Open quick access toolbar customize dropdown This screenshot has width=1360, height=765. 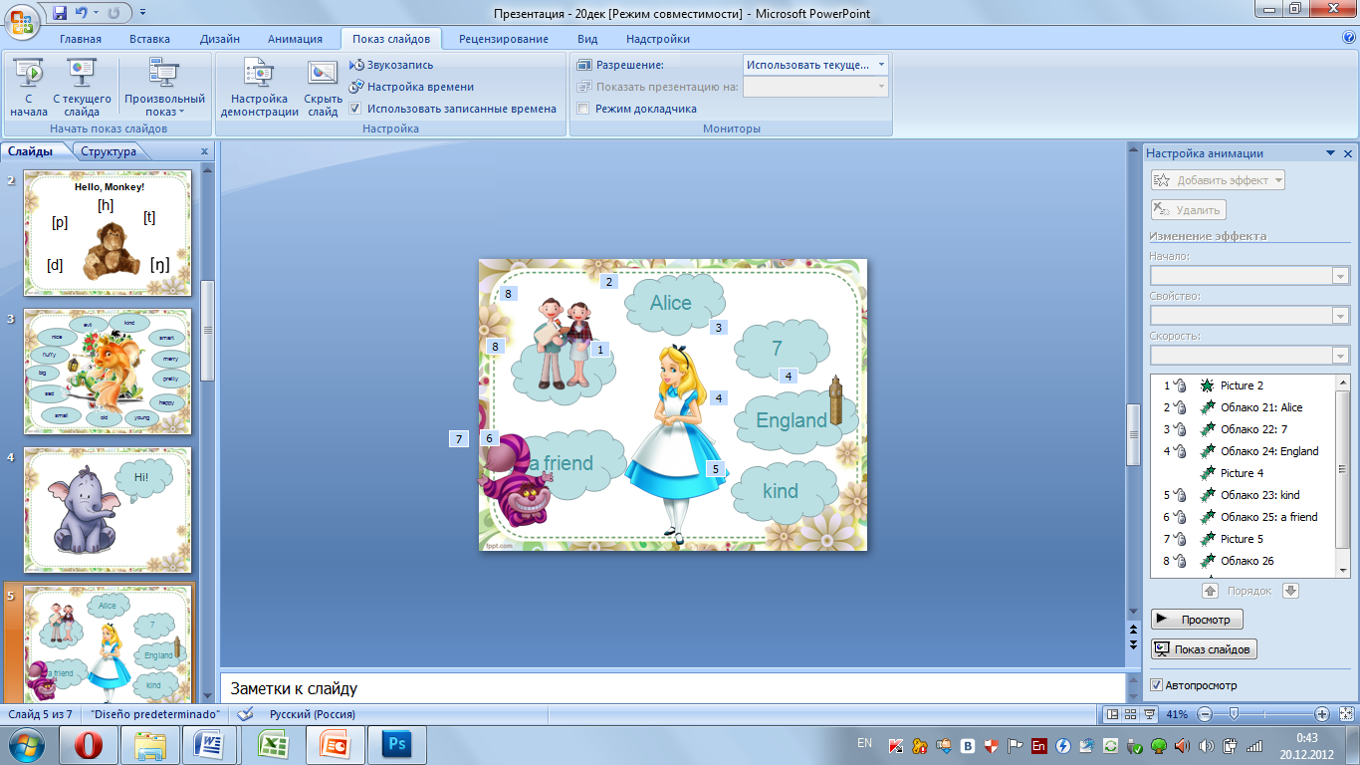coord(142,13)
